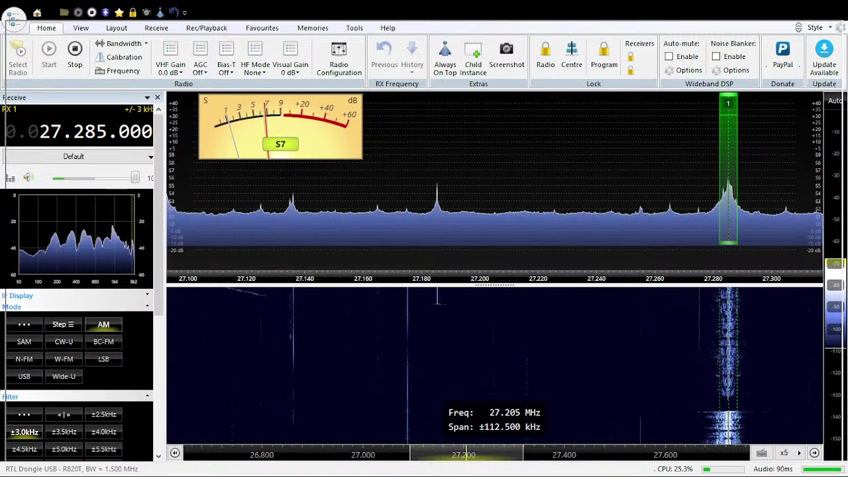
Task: Select W-FM demodulation mode
Action: click(64, 359)
